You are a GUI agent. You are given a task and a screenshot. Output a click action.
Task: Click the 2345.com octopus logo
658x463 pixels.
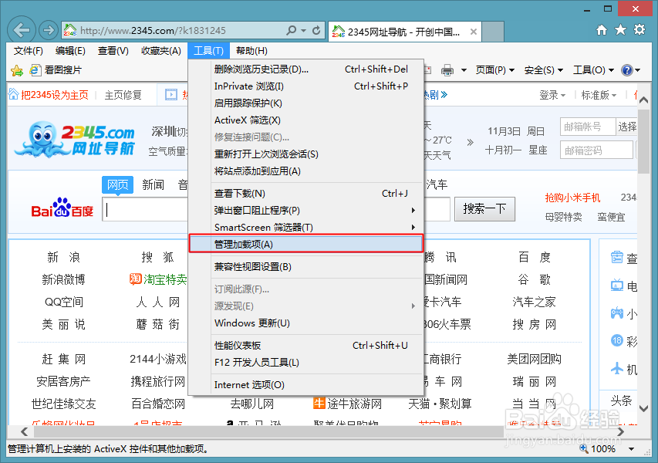point(75,140)
